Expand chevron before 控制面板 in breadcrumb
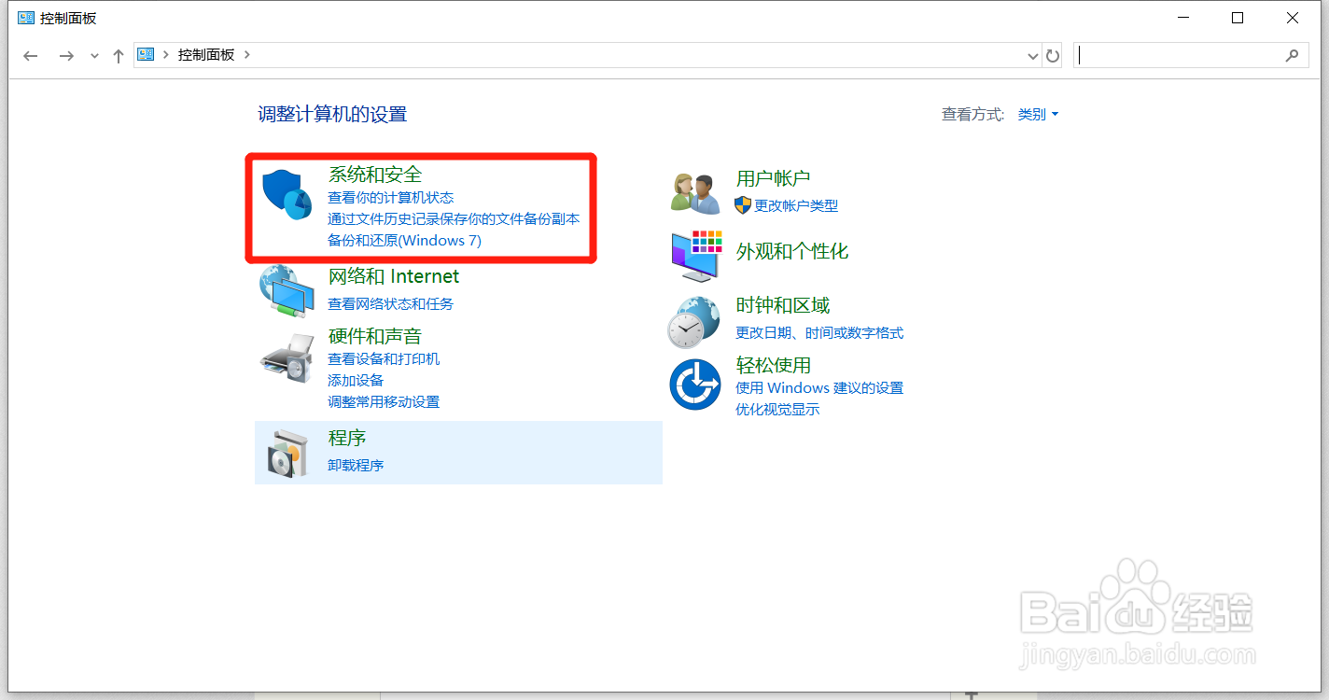1329x700 pixels. pyautogui.click(x=166, y=55)
